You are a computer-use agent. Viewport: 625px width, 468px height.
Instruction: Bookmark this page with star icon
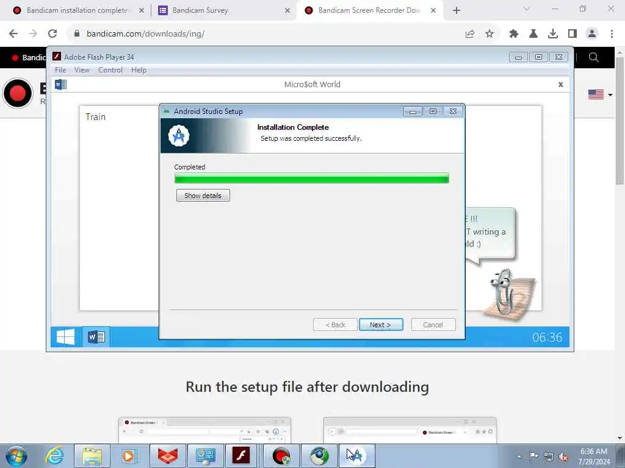(x=490, y=34)
